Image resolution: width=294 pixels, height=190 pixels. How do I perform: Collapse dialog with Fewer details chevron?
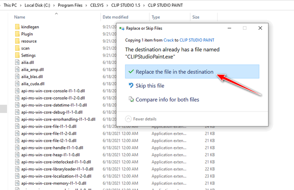(128, 119)
